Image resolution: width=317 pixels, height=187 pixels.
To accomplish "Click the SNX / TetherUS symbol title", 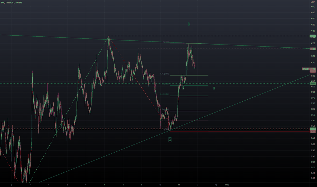I will pos(12,3).
